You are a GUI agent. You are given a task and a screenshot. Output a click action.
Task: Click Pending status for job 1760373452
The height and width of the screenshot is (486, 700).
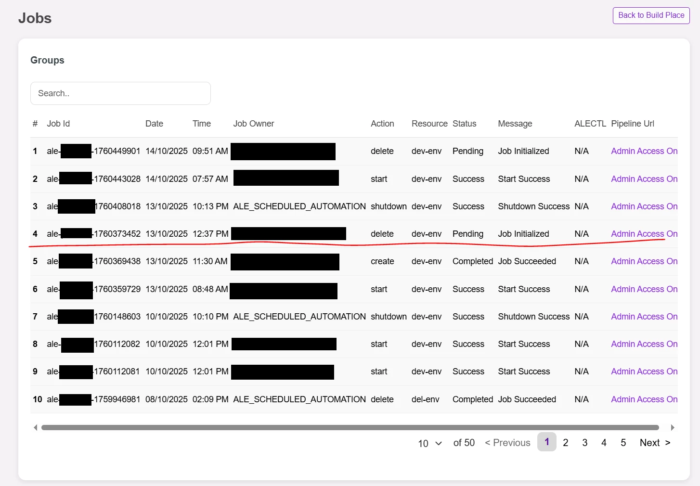pyautogui.click(x=468, y=234)
